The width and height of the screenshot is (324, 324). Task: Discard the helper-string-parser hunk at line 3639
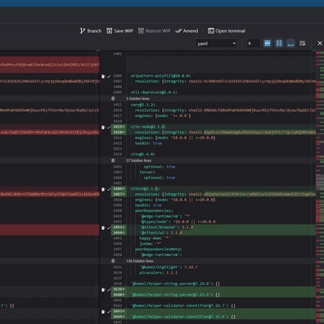[103, 290]
